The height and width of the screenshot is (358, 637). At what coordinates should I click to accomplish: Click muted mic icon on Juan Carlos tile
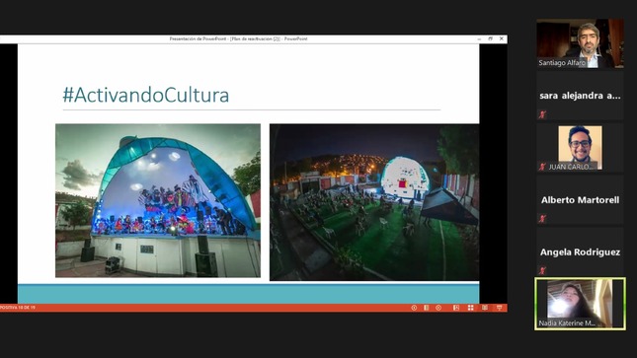542,167
